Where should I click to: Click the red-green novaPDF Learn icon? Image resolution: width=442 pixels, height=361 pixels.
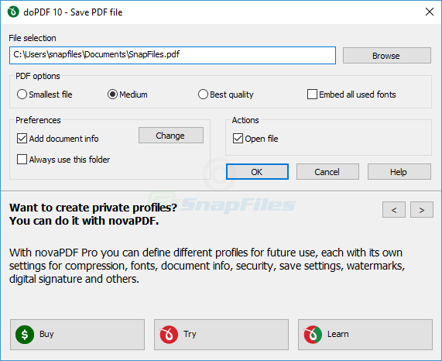[x=313, y=335]
